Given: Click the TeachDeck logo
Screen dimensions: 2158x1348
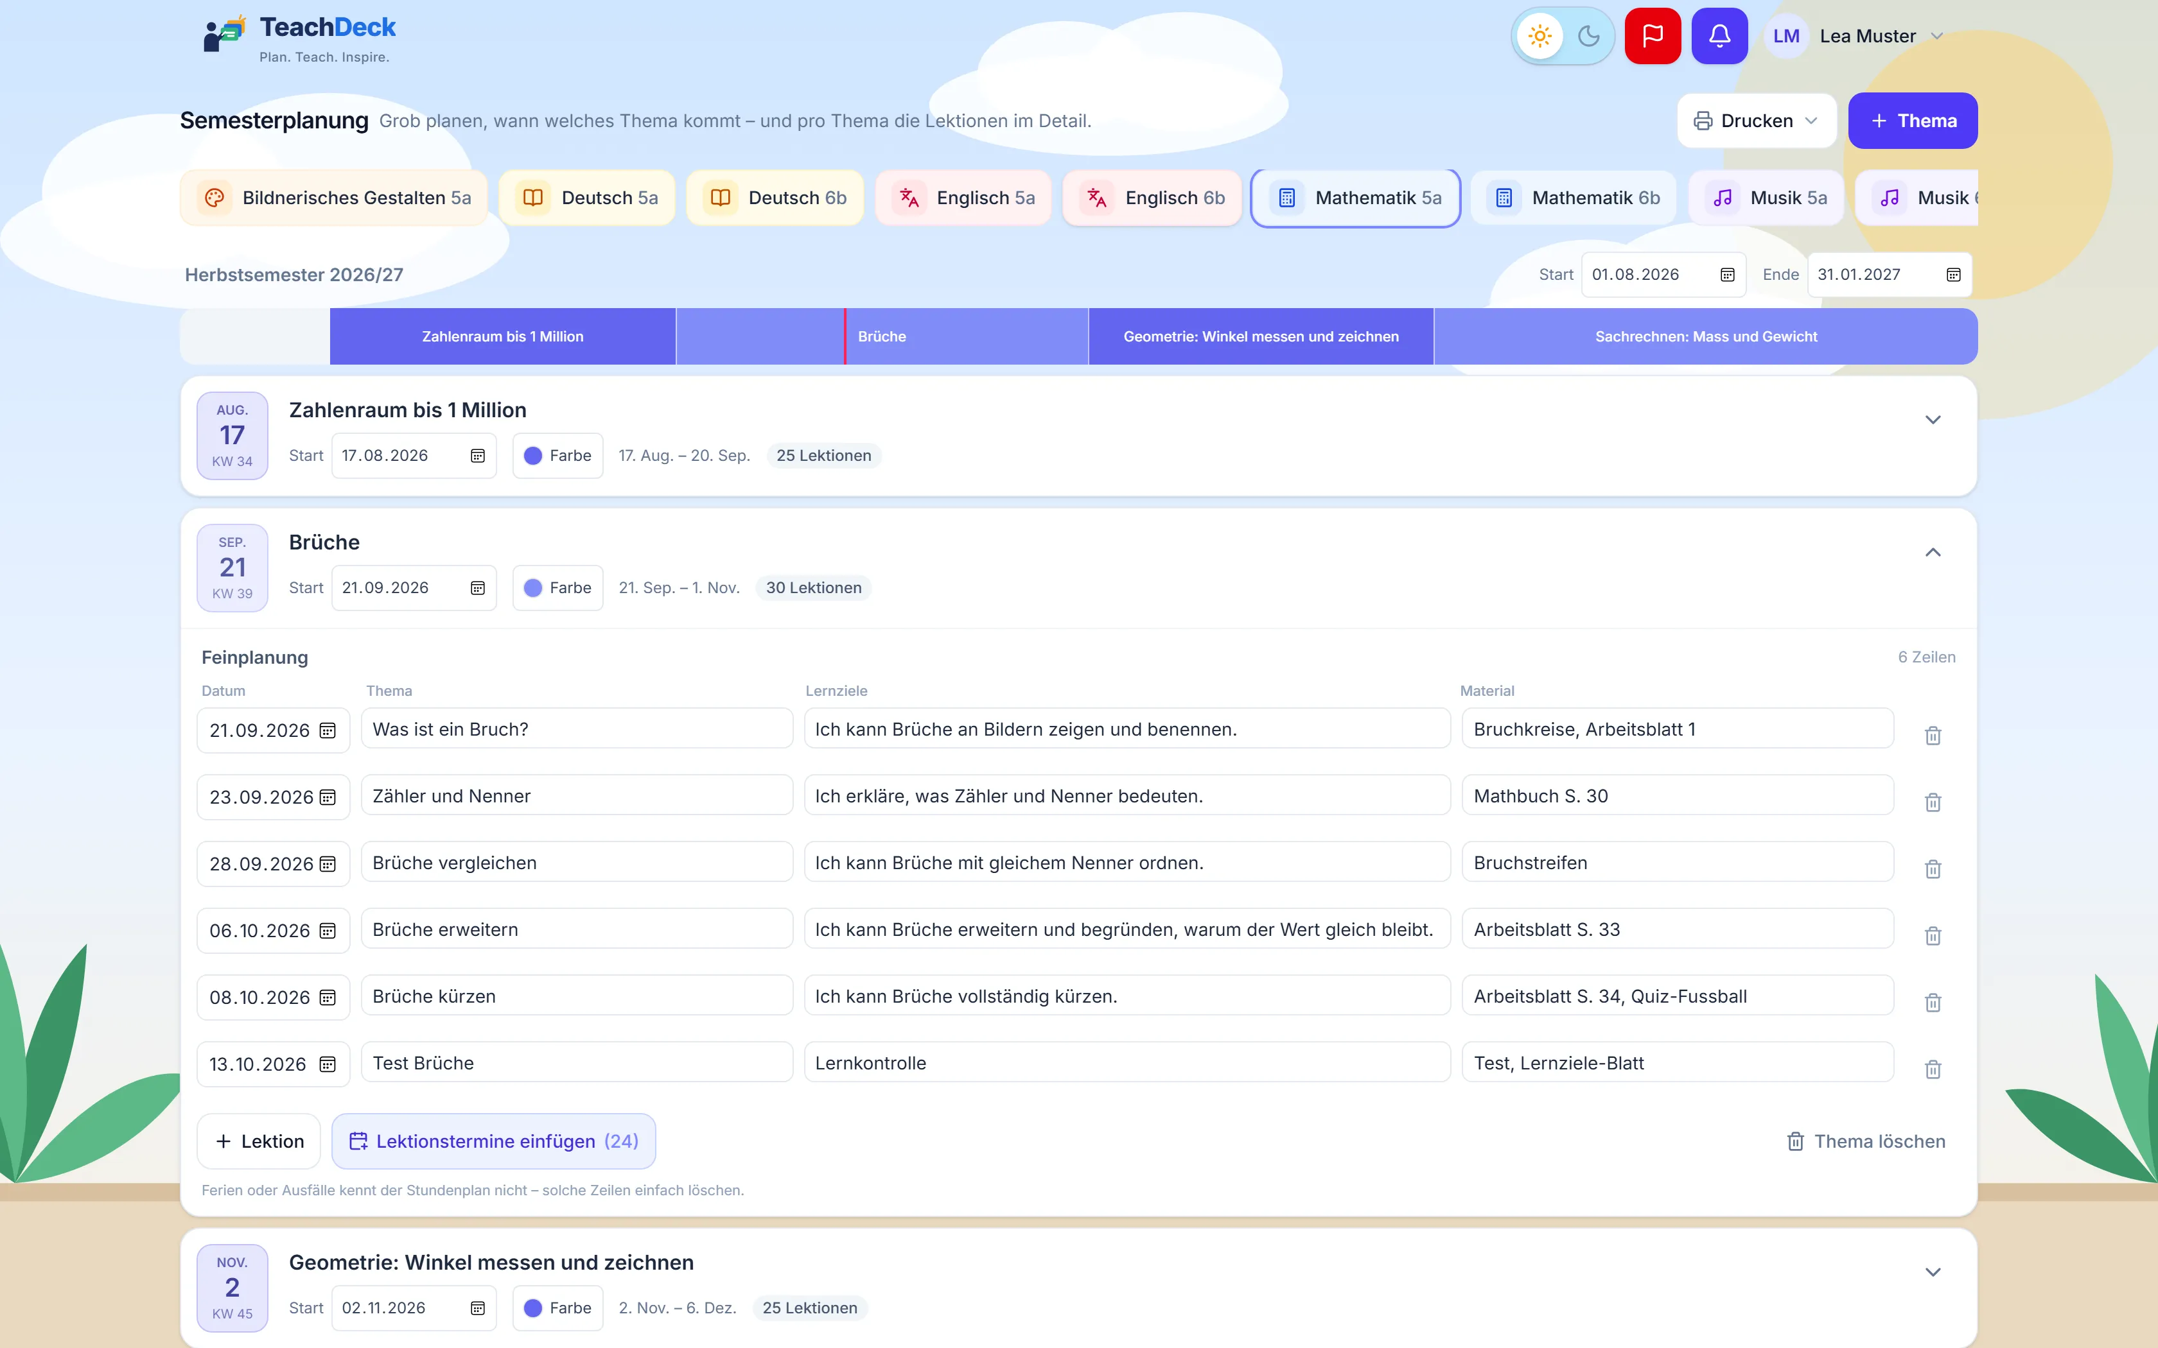Looking at the screenshot, I should pyautogui.click(x=299, y=37).
